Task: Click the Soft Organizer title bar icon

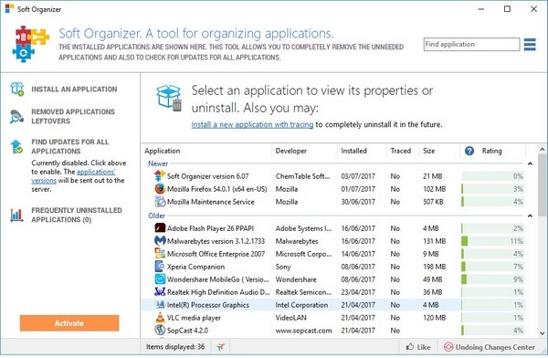Action: 9,9
